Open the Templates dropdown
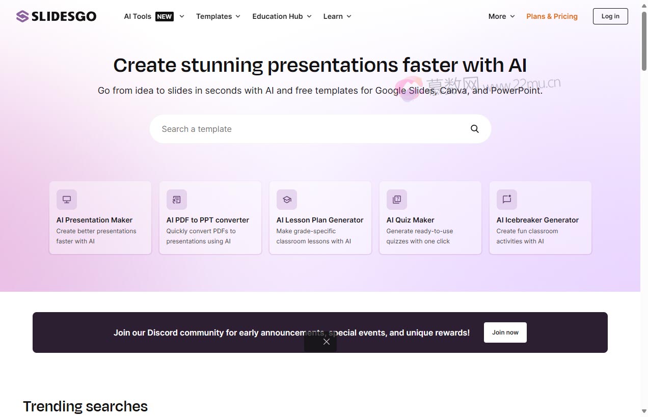 pos(218,16)
